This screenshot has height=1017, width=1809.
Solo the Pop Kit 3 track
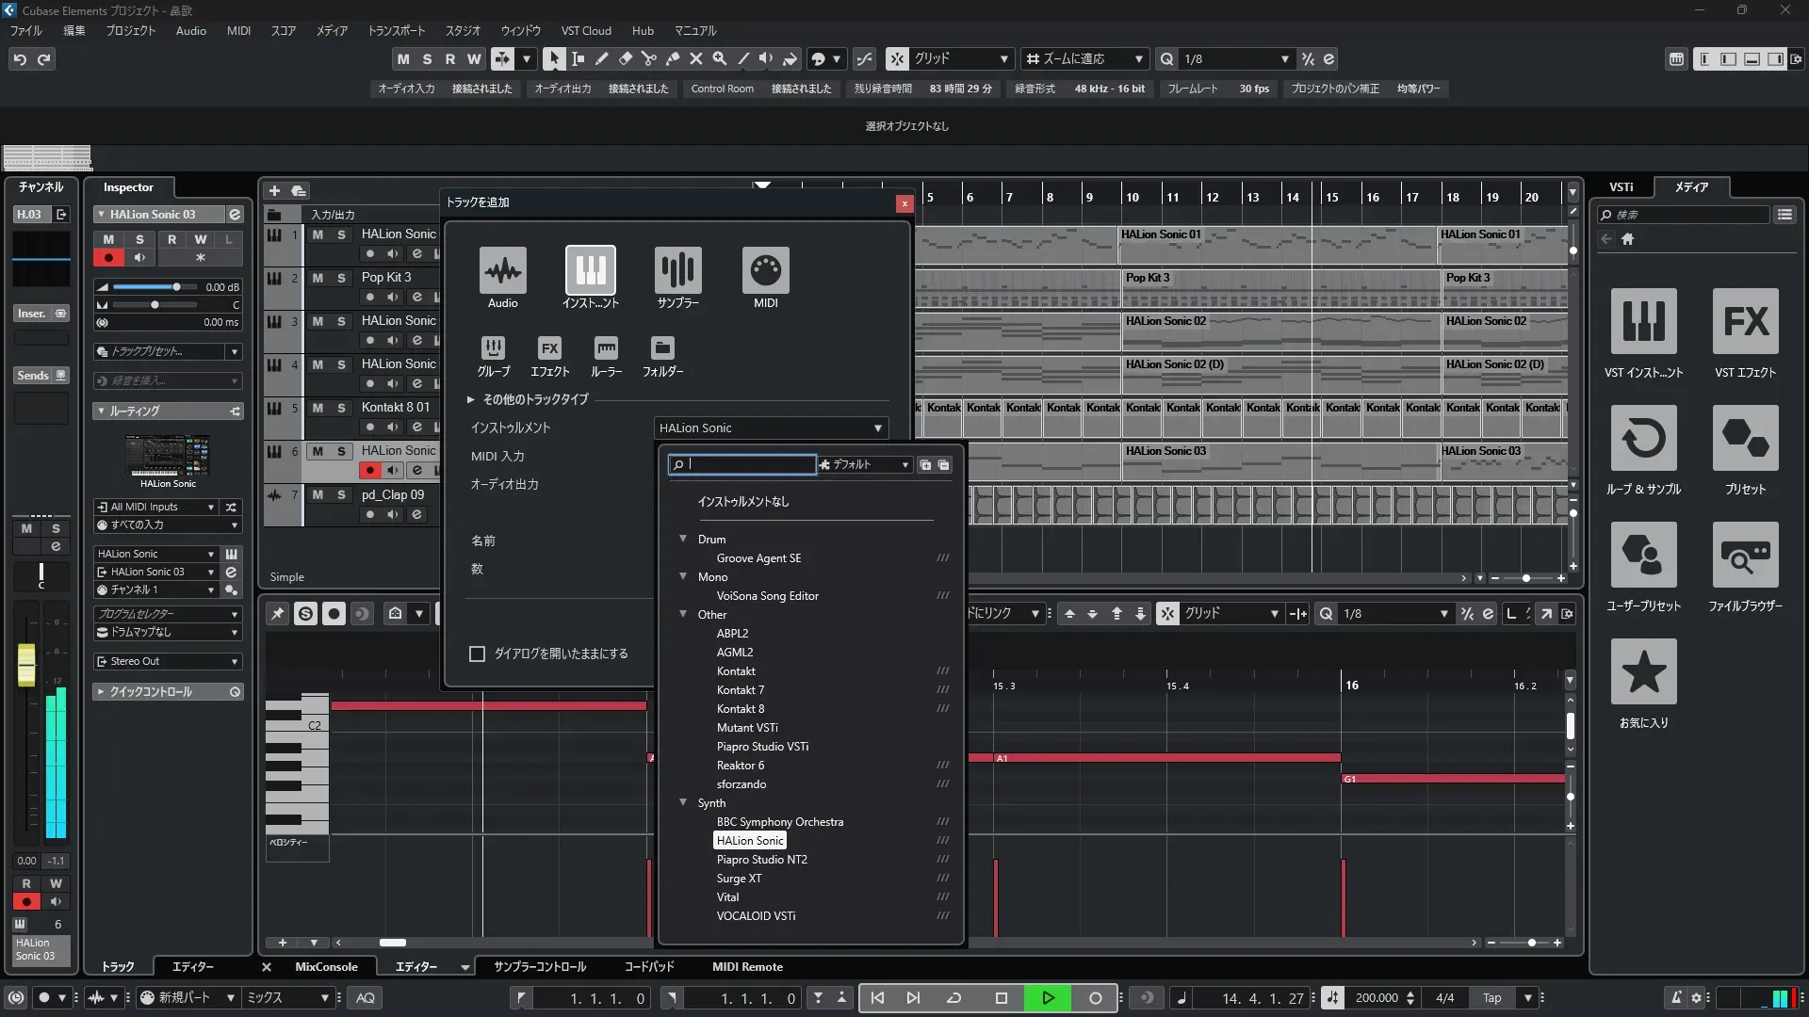tap(341, 278)
